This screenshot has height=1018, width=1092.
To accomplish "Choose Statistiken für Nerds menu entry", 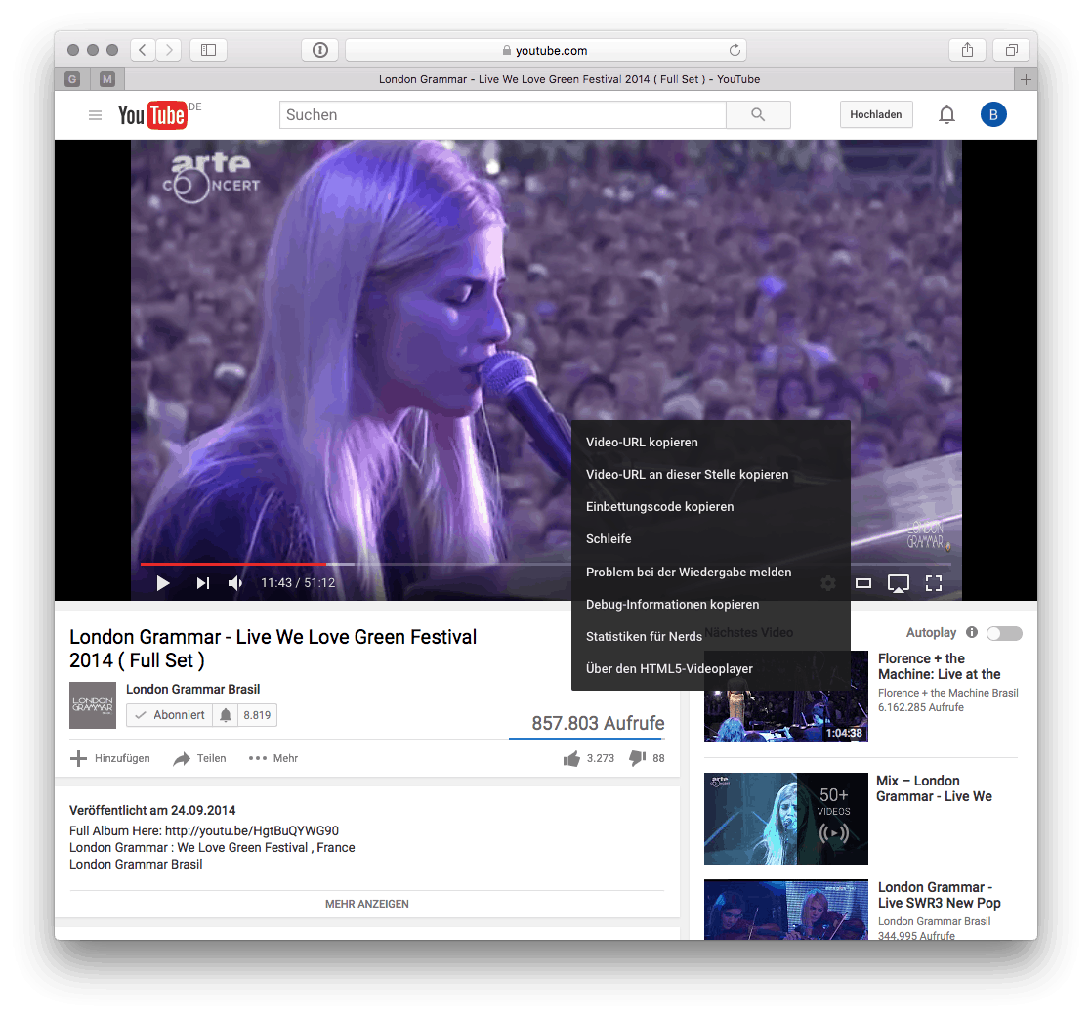I will coord(644,636).
